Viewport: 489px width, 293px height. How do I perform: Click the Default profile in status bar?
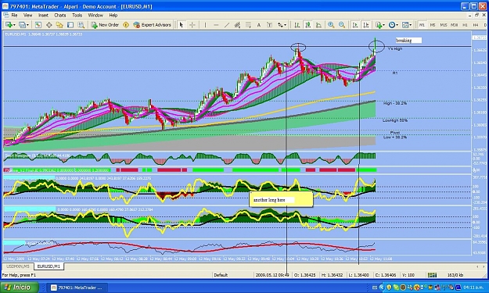click(x=221, y=275)
